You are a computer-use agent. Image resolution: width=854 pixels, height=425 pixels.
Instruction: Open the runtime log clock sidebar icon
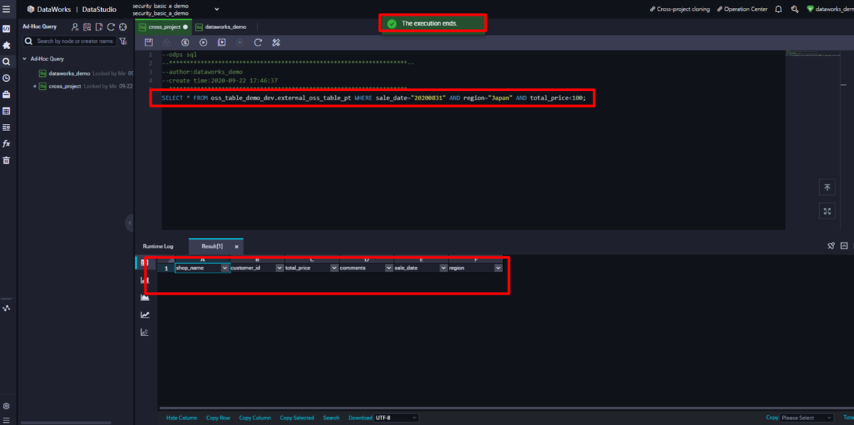(x=6, y=78)
